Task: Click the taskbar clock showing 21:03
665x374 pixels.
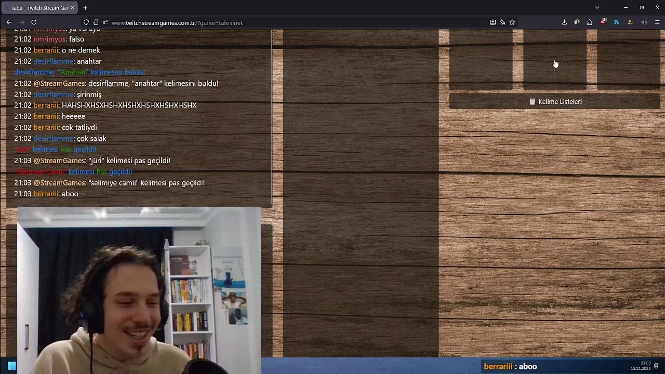Action: tap(641, 366)
